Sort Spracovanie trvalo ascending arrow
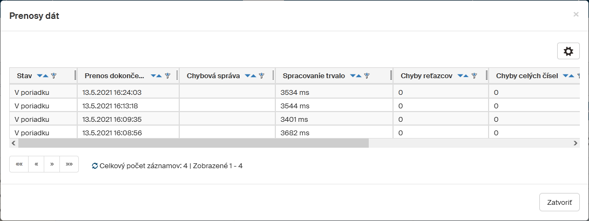 359,76
